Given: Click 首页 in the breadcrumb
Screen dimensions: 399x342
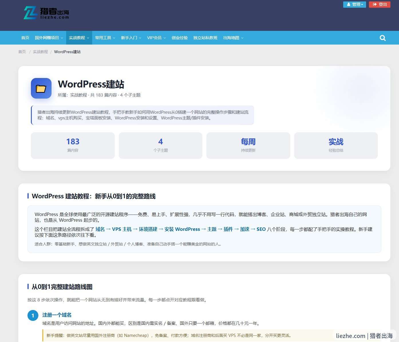Looking at the screenshot, I should tap(22, 52).
